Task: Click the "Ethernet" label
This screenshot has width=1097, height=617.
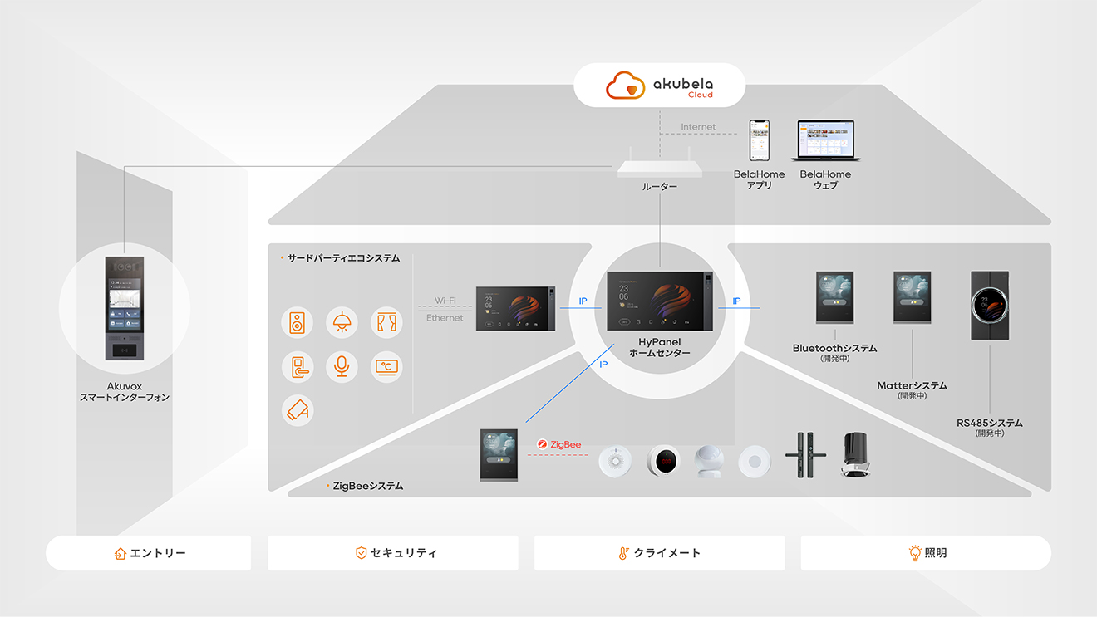Action: tap(445, 318)
